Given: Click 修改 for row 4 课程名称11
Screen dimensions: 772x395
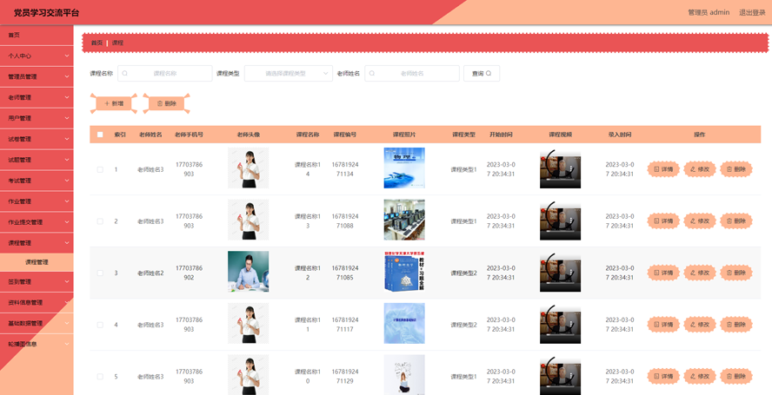Looking at the screenshot, I should point(700,325).
